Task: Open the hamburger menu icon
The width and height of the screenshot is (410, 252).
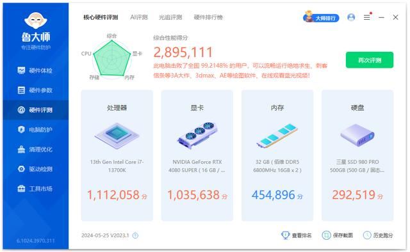Action: click(x=366, y=17)
